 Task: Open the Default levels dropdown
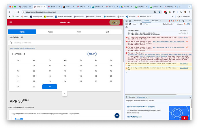(168, 24)
